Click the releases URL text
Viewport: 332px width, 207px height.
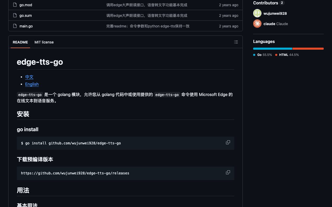(x=75, y=173)
